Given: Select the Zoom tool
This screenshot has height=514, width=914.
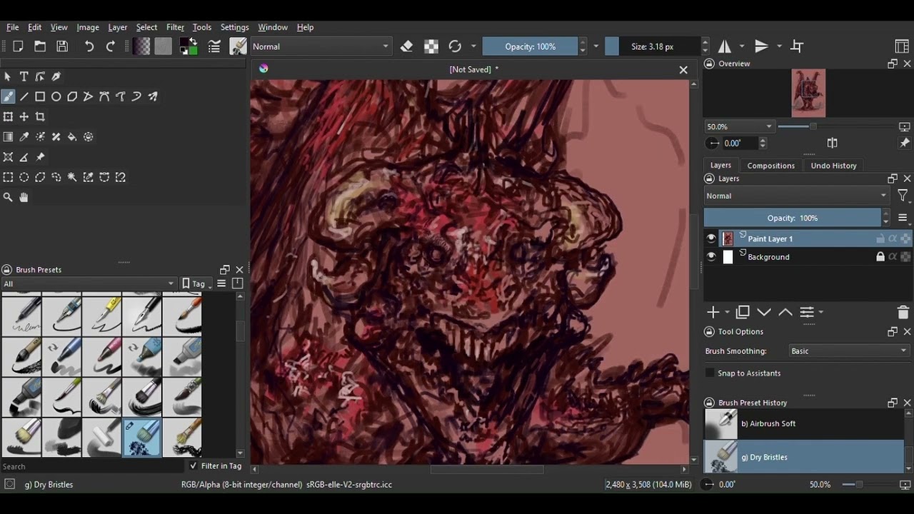Looking at the screenshot, I should pyautogui.click(x=8, y=197).
